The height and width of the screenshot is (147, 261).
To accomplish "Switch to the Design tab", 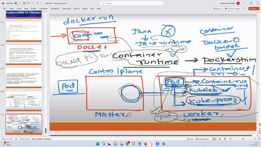I will click(33, 9).
